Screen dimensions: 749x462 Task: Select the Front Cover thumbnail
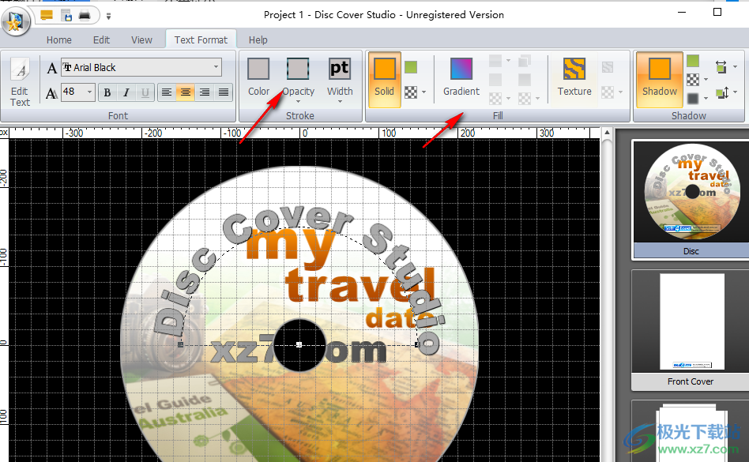pos(691,330)
